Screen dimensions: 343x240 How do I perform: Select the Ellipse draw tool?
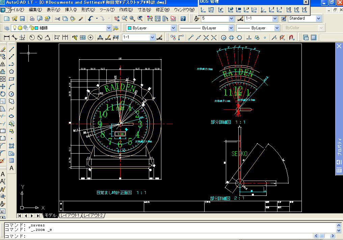point(11,116)
